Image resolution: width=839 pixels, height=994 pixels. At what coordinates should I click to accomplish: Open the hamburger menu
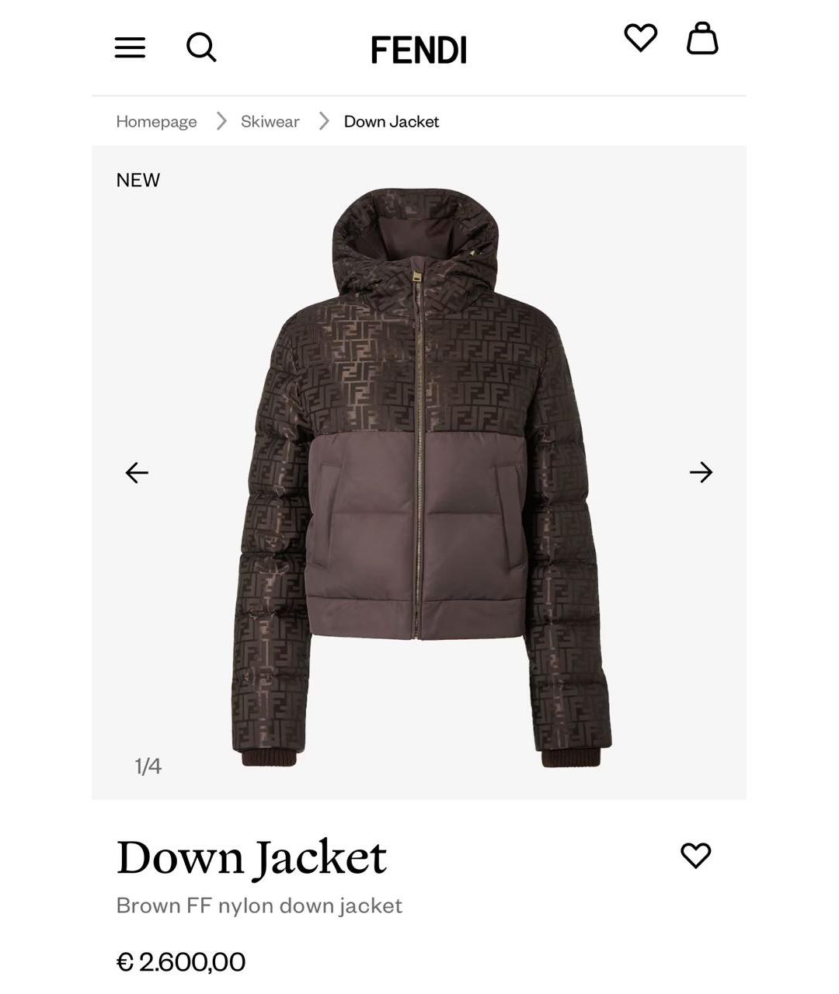coord(130,47)
